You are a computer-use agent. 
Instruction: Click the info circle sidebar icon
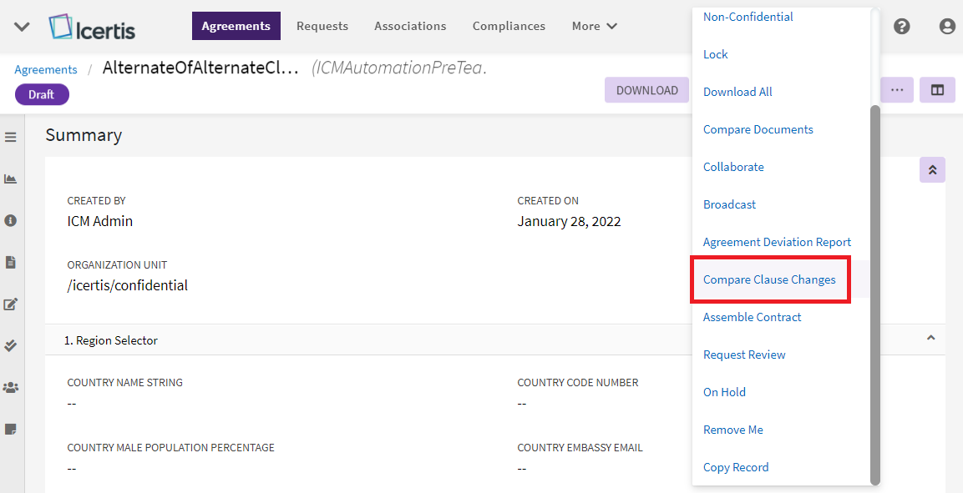pos(11,220)
